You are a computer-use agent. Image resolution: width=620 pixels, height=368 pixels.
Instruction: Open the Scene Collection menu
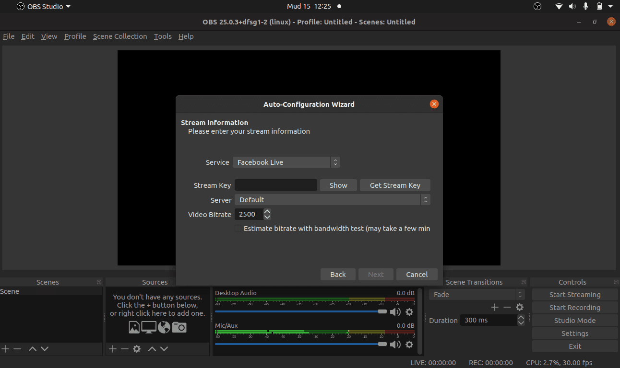pyautogui.click(x=120, y=36)
